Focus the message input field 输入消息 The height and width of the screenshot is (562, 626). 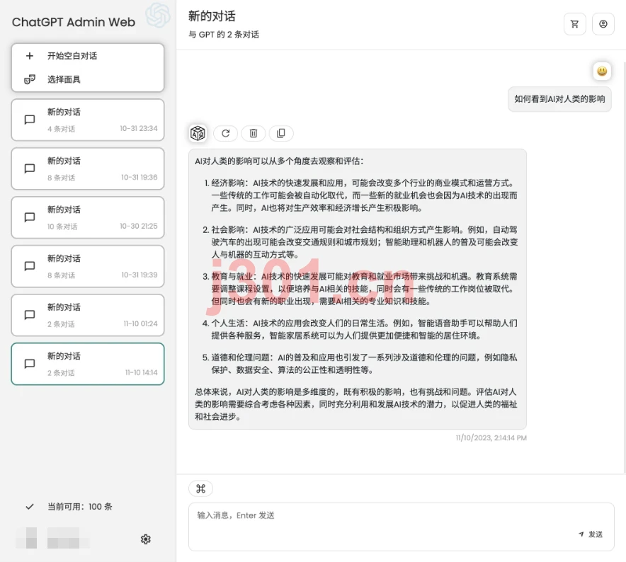[402, 527]
